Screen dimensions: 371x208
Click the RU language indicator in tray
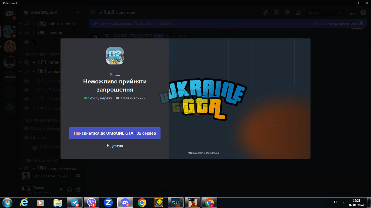coord(336,202)
